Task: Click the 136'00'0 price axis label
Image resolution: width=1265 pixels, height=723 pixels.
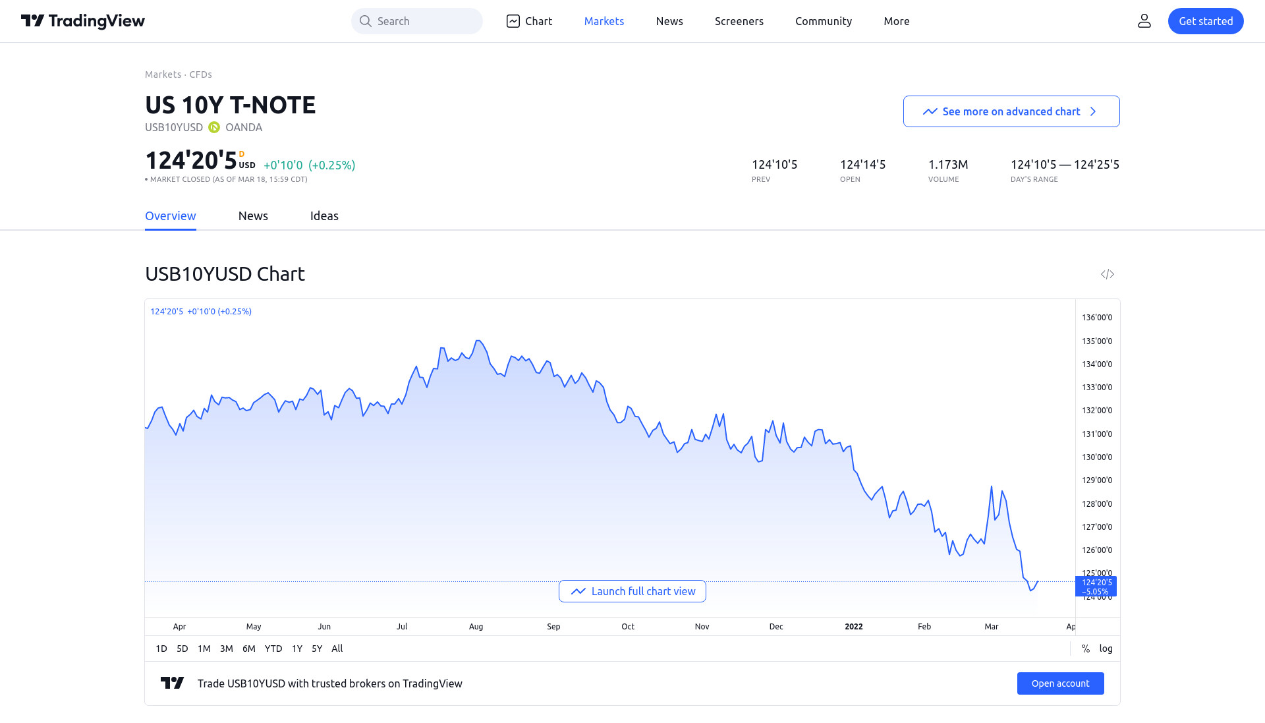Action: (1097, 318)
